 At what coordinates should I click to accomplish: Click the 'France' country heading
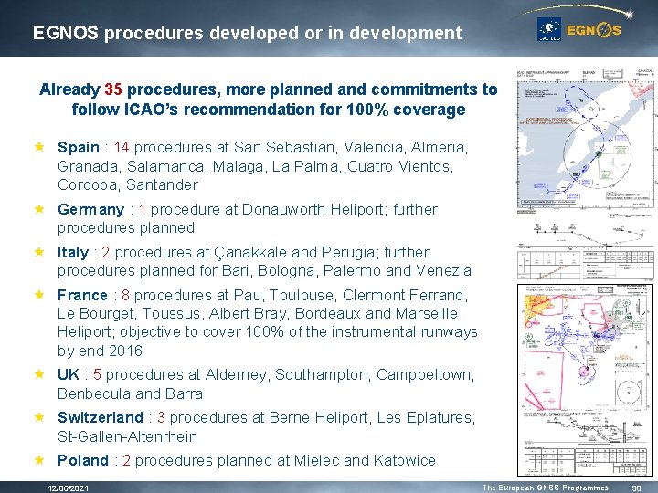tap(82, 295)
